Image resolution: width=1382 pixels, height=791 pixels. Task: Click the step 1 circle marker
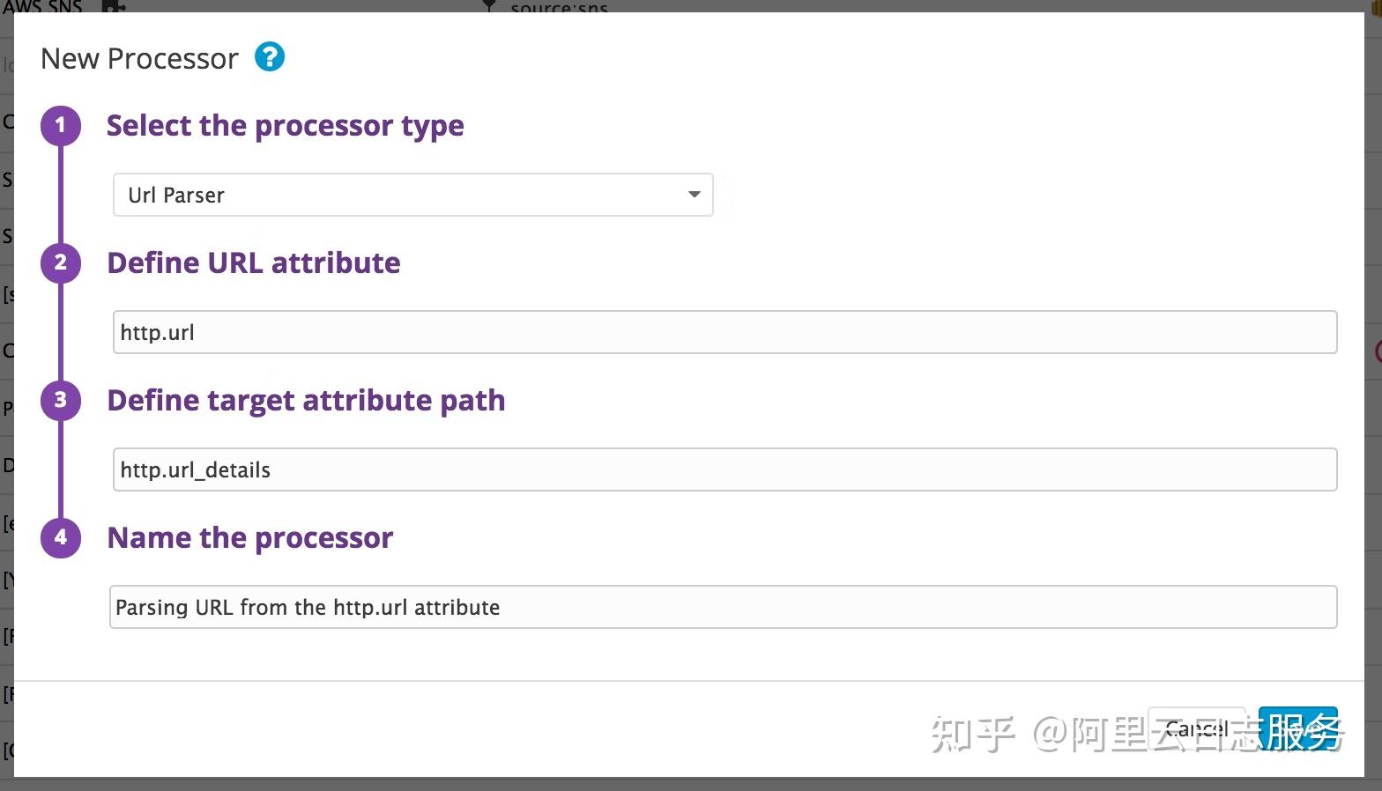click(x=61, y=125)
